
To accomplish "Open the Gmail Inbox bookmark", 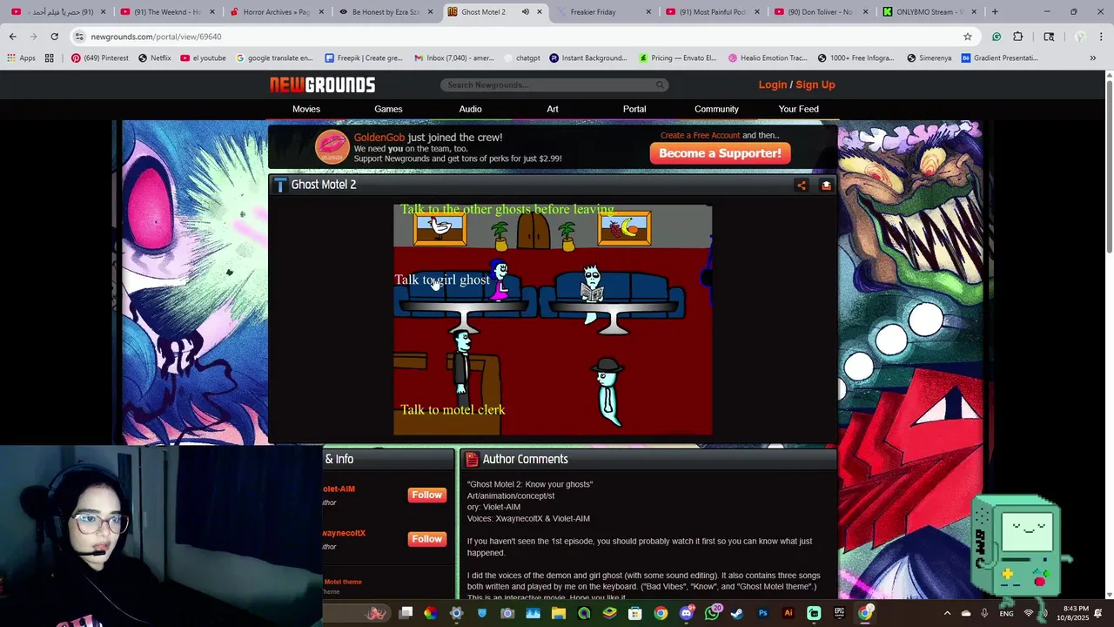I will [x=453, y=58].
